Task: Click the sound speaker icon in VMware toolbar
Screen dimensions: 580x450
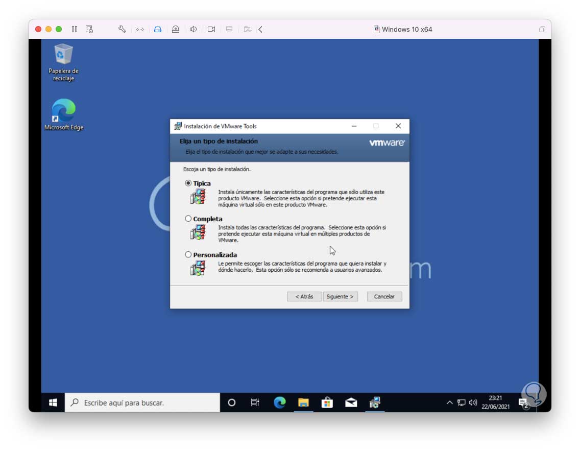Action: coord(193,29)
